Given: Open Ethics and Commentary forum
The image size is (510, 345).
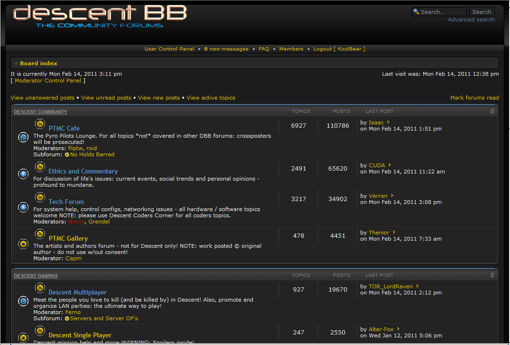Looking at the screenshot, I should coord(83,171).
